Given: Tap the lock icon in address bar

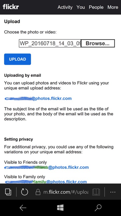Looking at the screenshot, I should [x=38, y=192].
